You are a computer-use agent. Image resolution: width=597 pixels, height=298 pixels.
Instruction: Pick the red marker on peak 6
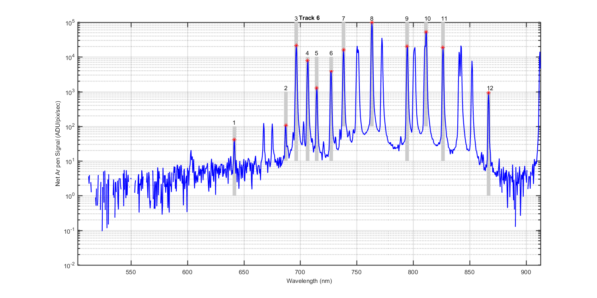[x=331, y=72]
